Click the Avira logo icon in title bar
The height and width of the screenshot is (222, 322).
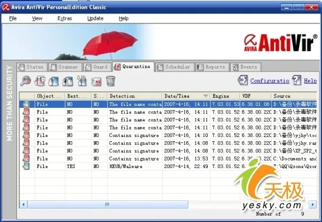click(x=6, y=7)
